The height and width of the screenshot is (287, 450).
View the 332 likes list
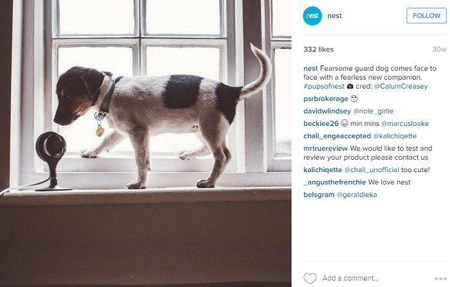pos(318,49)
